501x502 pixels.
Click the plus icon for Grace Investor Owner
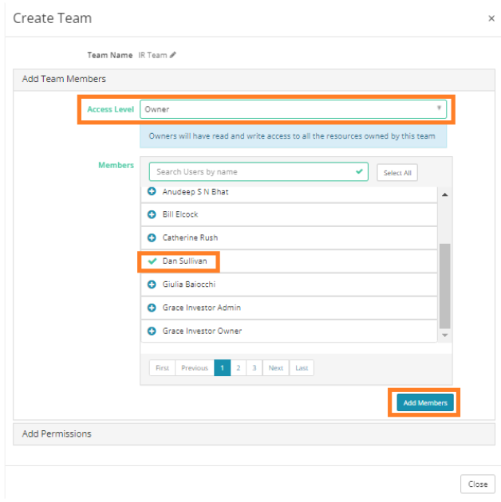152,331
